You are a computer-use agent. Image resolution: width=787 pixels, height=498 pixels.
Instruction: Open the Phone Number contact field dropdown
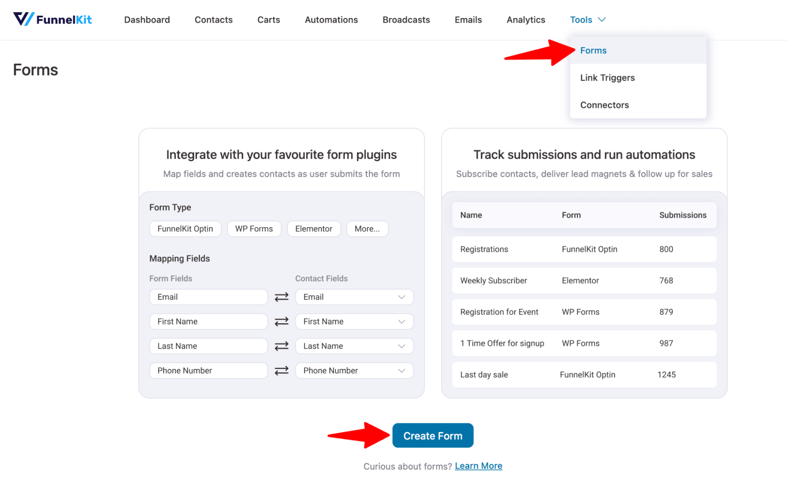tap(354, 370)
